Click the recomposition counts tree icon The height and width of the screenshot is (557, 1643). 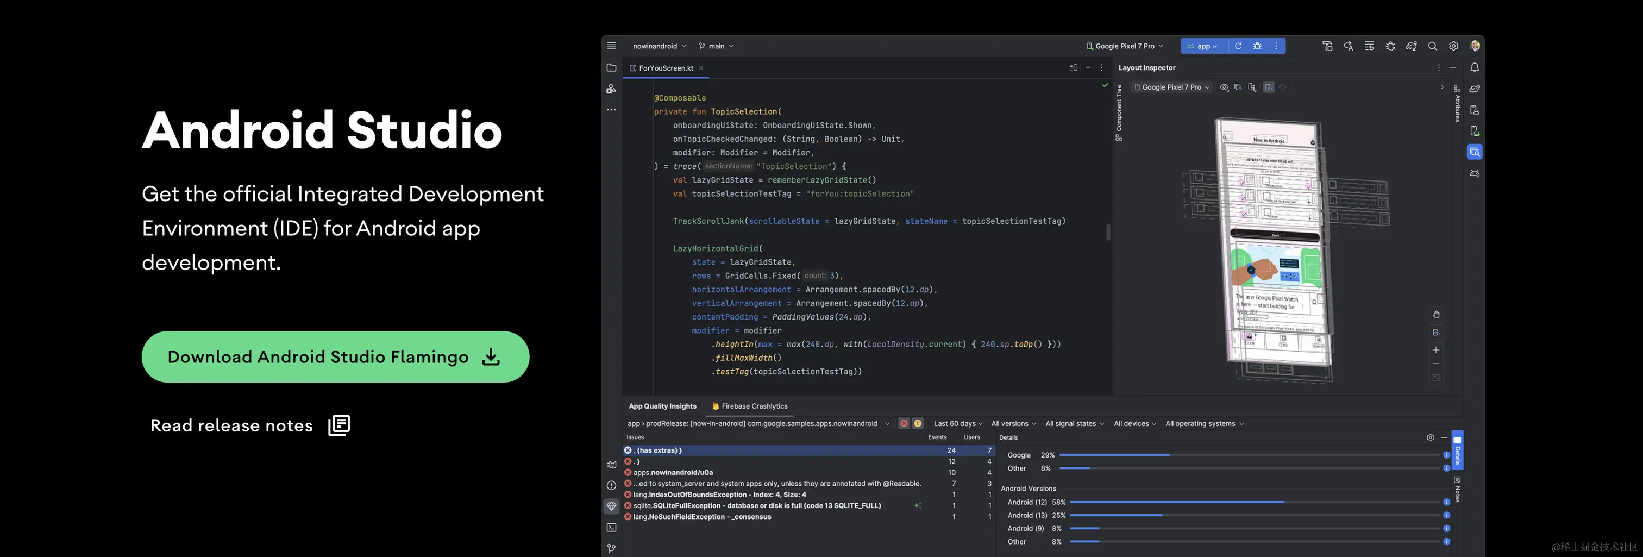coord(1252,87)
